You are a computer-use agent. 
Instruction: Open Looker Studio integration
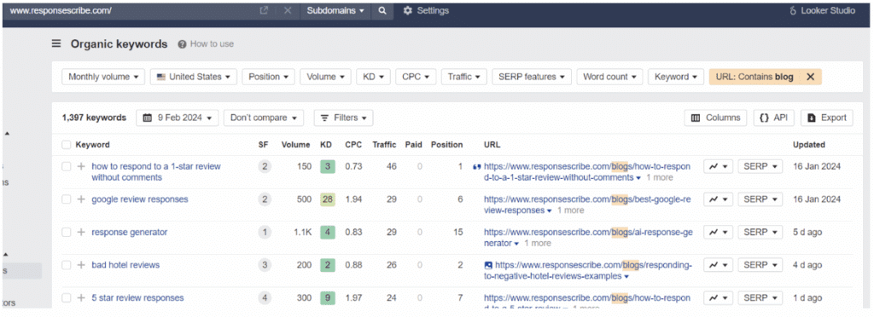coord(822,10)
